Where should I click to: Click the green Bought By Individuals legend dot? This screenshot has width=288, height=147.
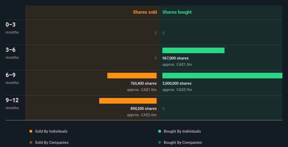coord(160,131)
